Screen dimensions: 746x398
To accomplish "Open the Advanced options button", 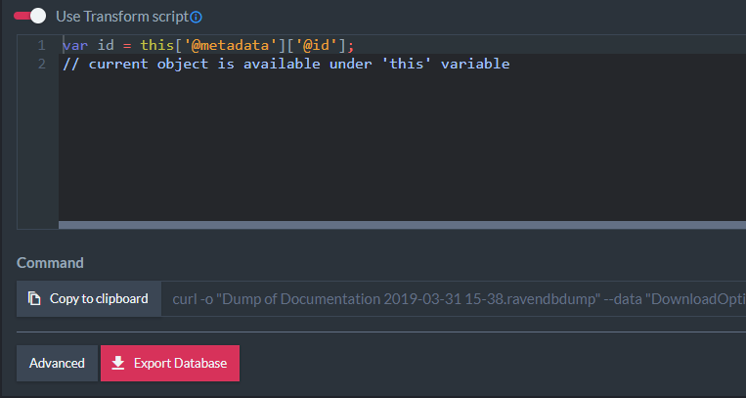I will [57, 363].
